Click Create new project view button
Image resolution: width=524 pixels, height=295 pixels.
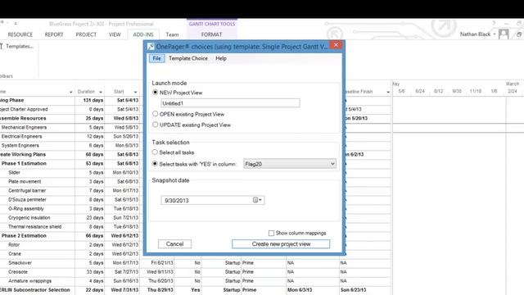click(281, 244)
